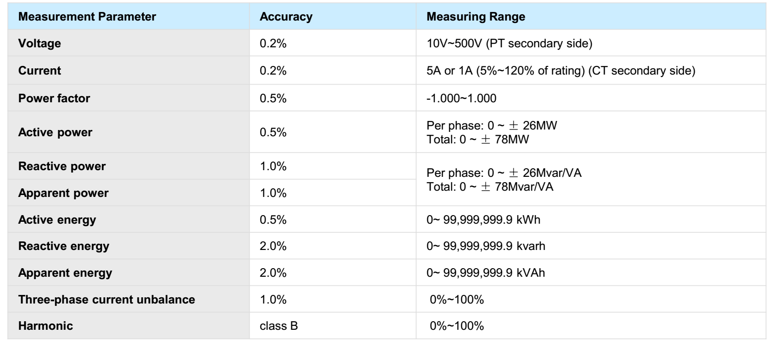Click the class B accuracy value
This screenshot has width=774, height=347.
278,326
